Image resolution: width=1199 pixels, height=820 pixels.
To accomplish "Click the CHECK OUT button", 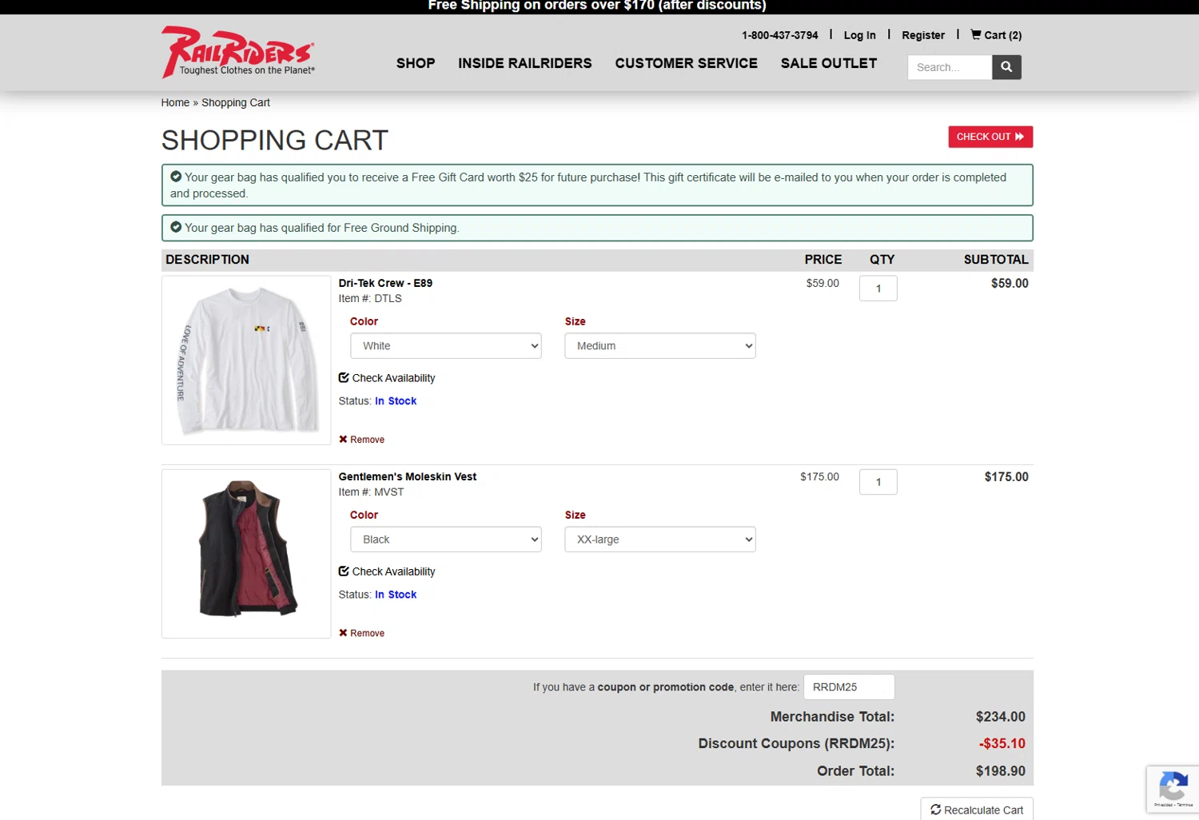I will pyautogui.click(x=990, y=137).
